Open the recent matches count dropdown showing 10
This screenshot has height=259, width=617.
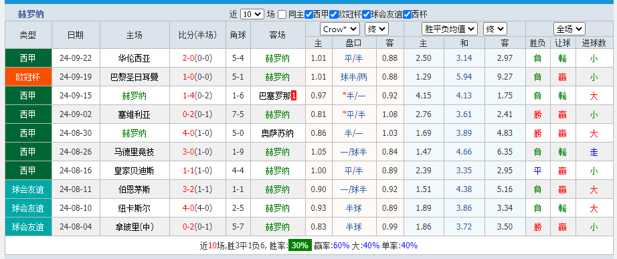click(252, 15)
